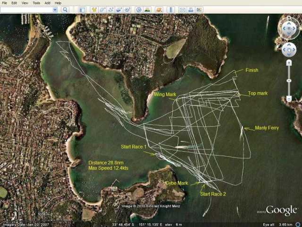Click the eye icon in look joystick
The width and height of the screenshot is (302, 227).
pos(289,28)
